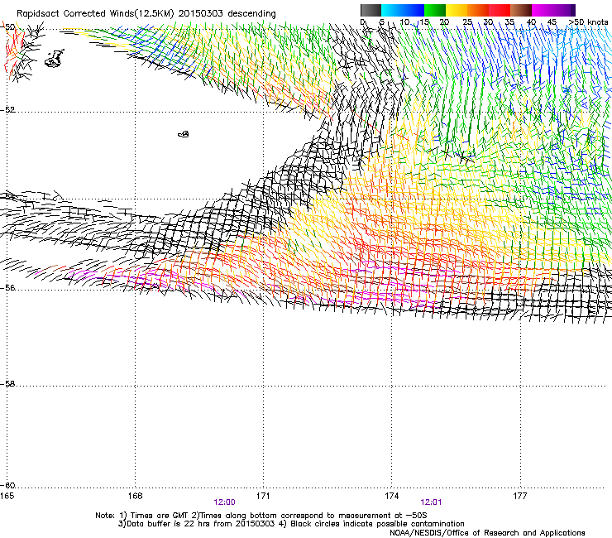
Task: Pick the magenta 40-45 knots legend swatch
Action: click(543, 10)
